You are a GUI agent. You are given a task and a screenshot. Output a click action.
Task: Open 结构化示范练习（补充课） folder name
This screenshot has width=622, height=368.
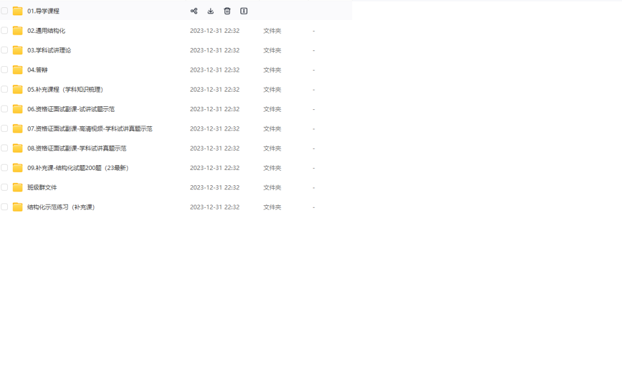pos(61,207)
